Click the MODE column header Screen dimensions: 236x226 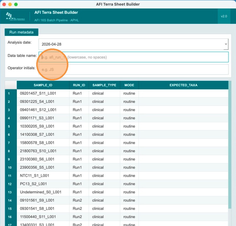(129, 85)
